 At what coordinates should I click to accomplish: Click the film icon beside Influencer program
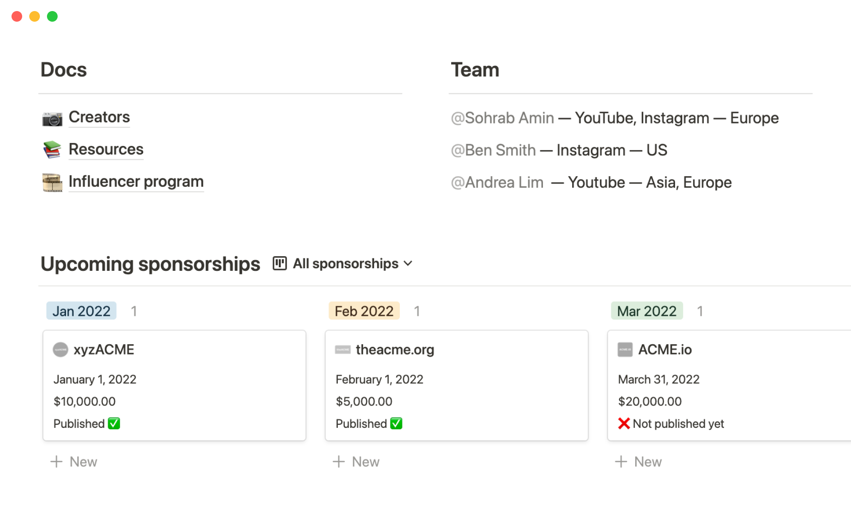pyautogui.click(x=52, y=182)
